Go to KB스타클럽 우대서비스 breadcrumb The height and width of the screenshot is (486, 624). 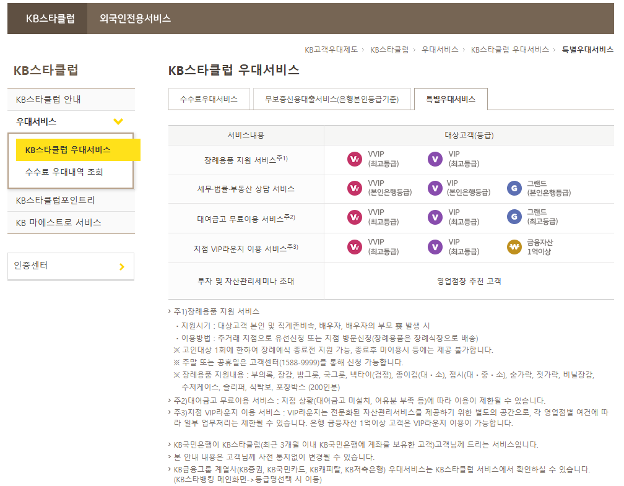point(510,50)
